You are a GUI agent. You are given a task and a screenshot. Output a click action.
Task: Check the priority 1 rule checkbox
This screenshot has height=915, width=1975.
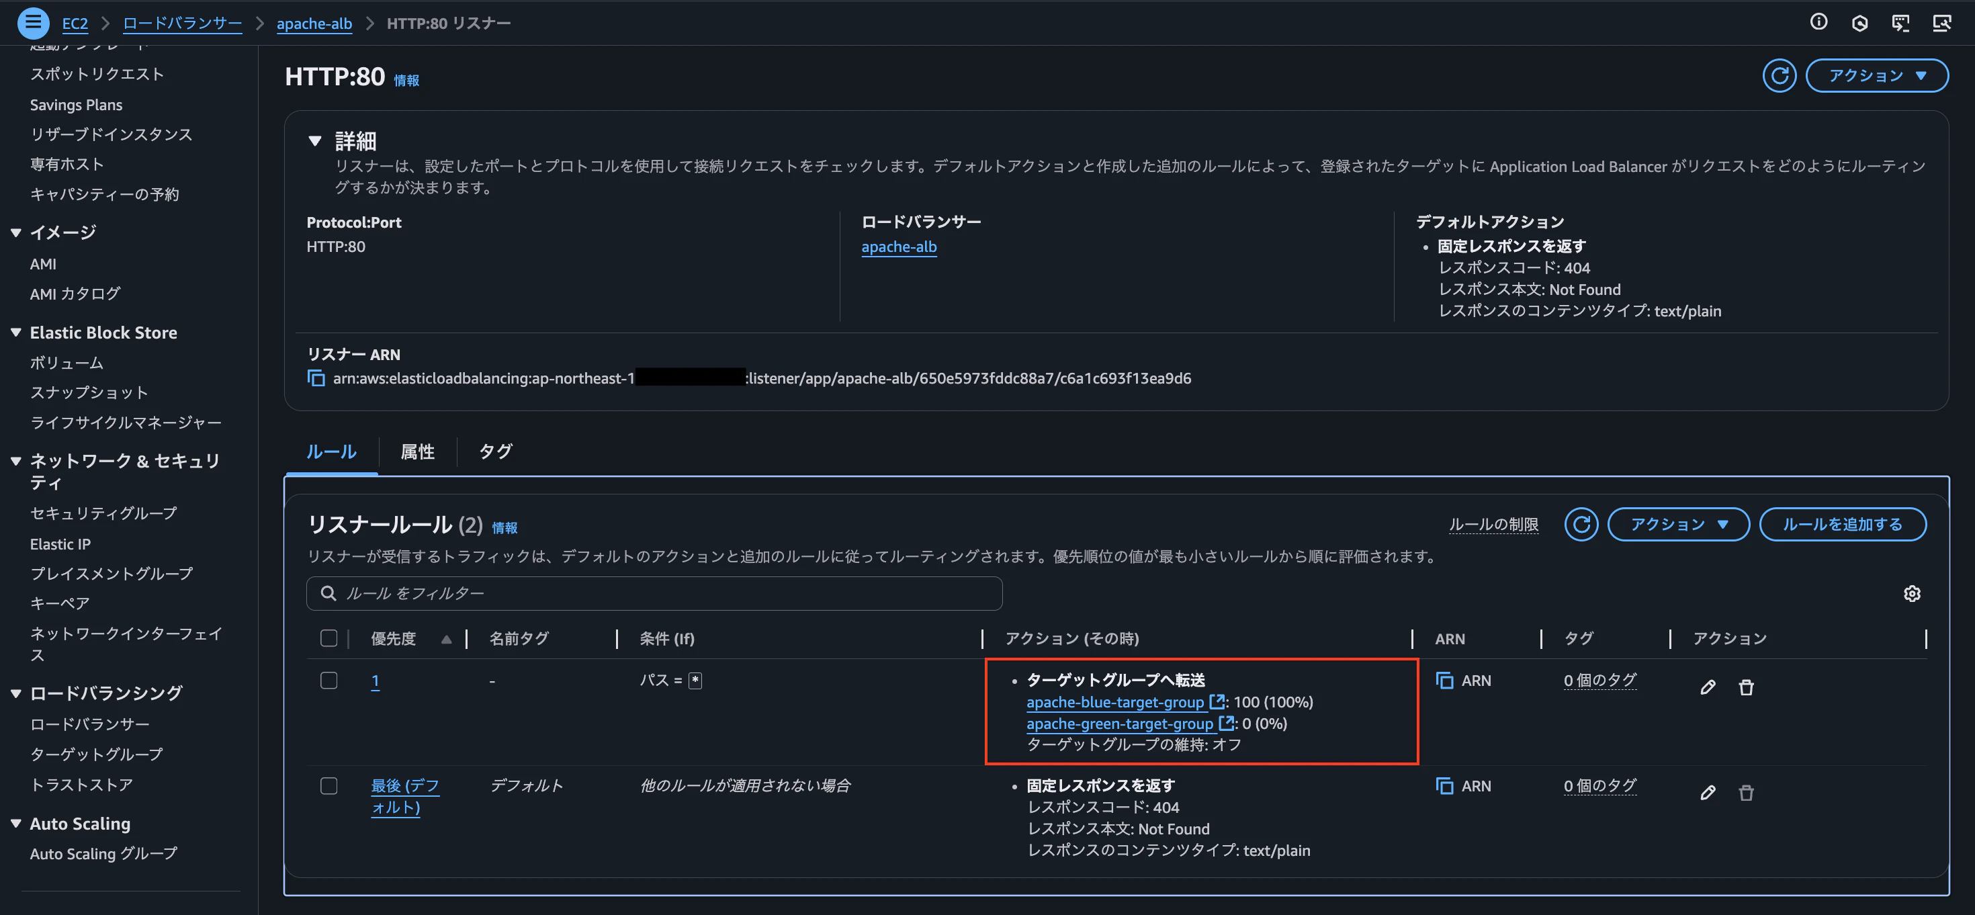tap(329, 681)
